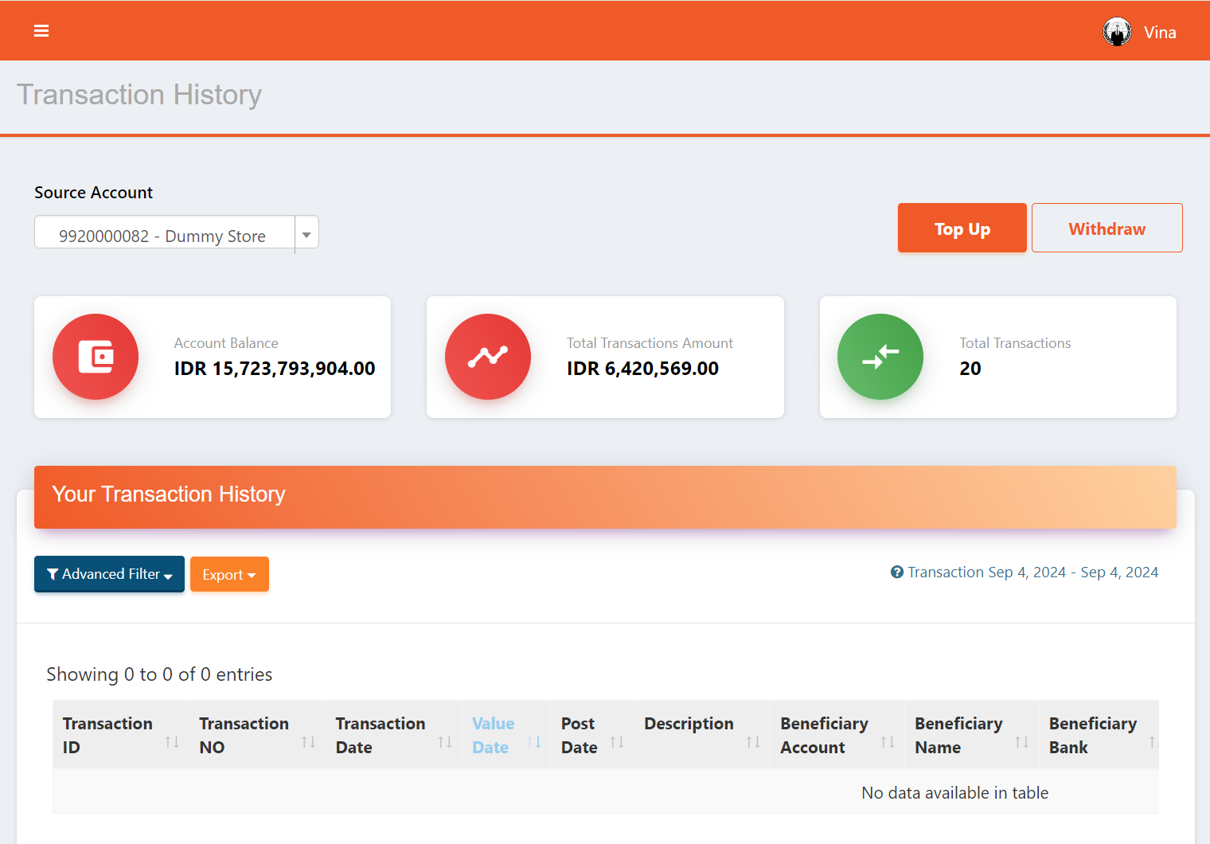Screen dimensions: 1210x844
Task: Sort by Transaction ID column arrows
Action: click(172, 742)
